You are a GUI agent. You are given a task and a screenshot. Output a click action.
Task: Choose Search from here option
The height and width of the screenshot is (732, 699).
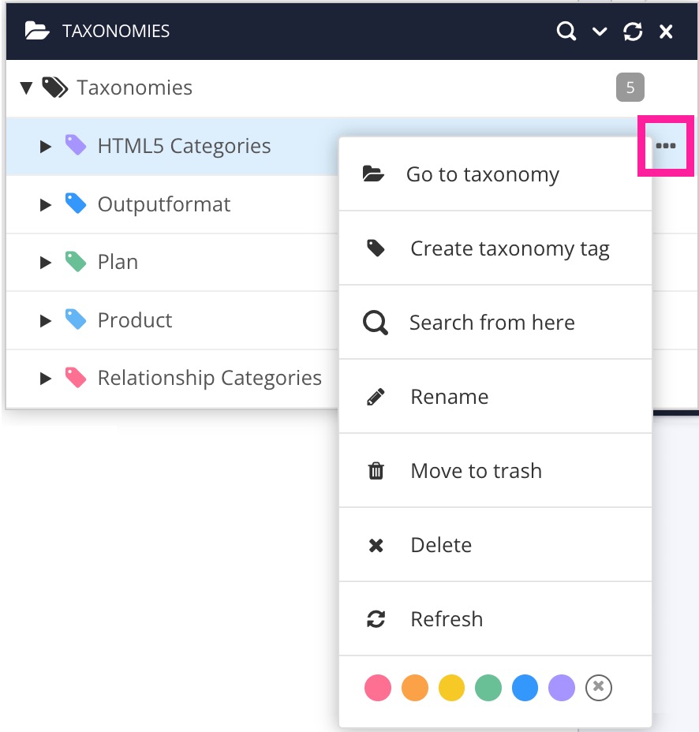[492, 322]
